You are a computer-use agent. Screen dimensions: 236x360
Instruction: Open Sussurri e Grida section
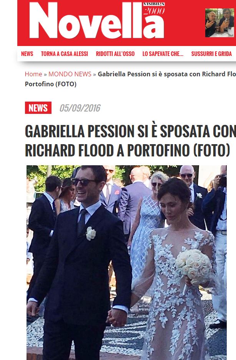(211, 54)
